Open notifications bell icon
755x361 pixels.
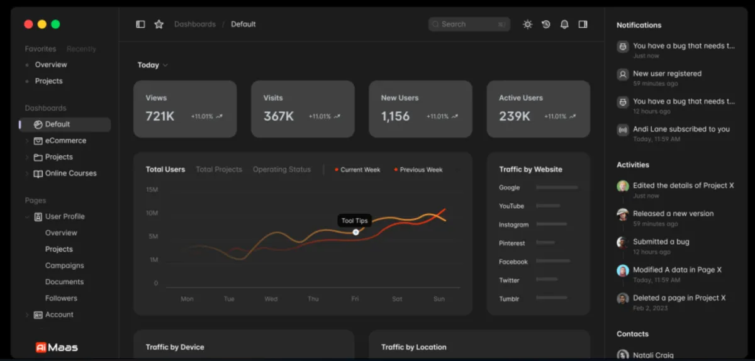point(564,25)
